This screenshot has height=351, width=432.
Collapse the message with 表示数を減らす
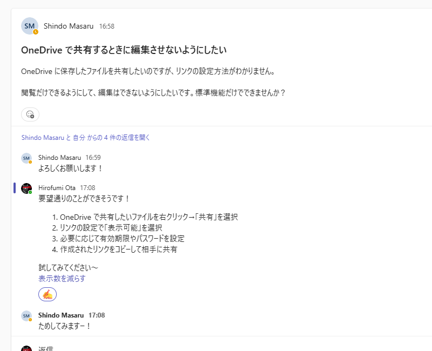[62, 279]
